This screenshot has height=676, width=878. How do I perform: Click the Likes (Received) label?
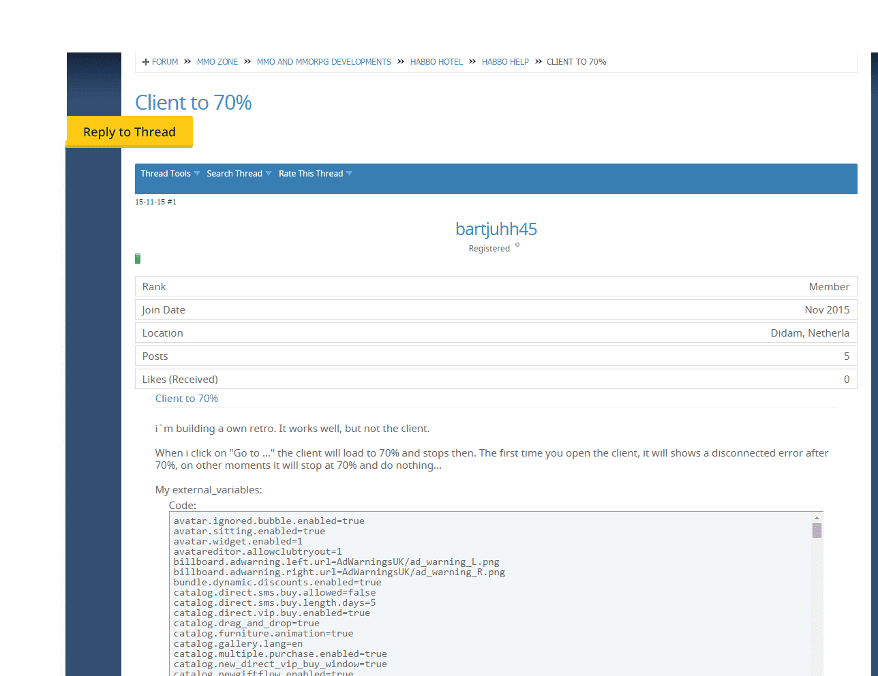tap(180, 380)
